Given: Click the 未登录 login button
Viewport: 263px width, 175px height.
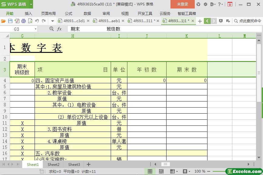Looking at the screenshot, I should point(182,4).
